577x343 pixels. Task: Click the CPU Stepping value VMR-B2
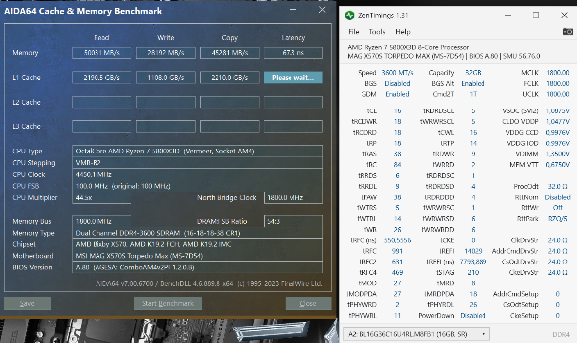pos(198,163)
